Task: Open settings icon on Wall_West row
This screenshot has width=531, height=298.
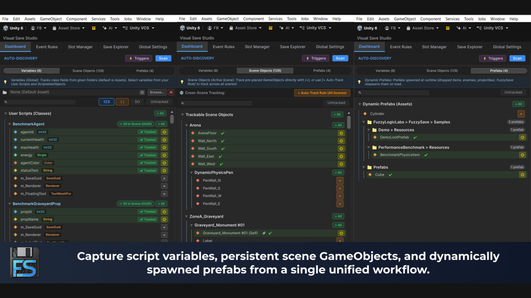Action: (x=341, y=164)
